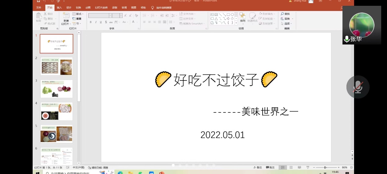Viewport: 387px width, 174px height.
Task: Click the Arrange (排列) icon
Action: tap(242, 16)
